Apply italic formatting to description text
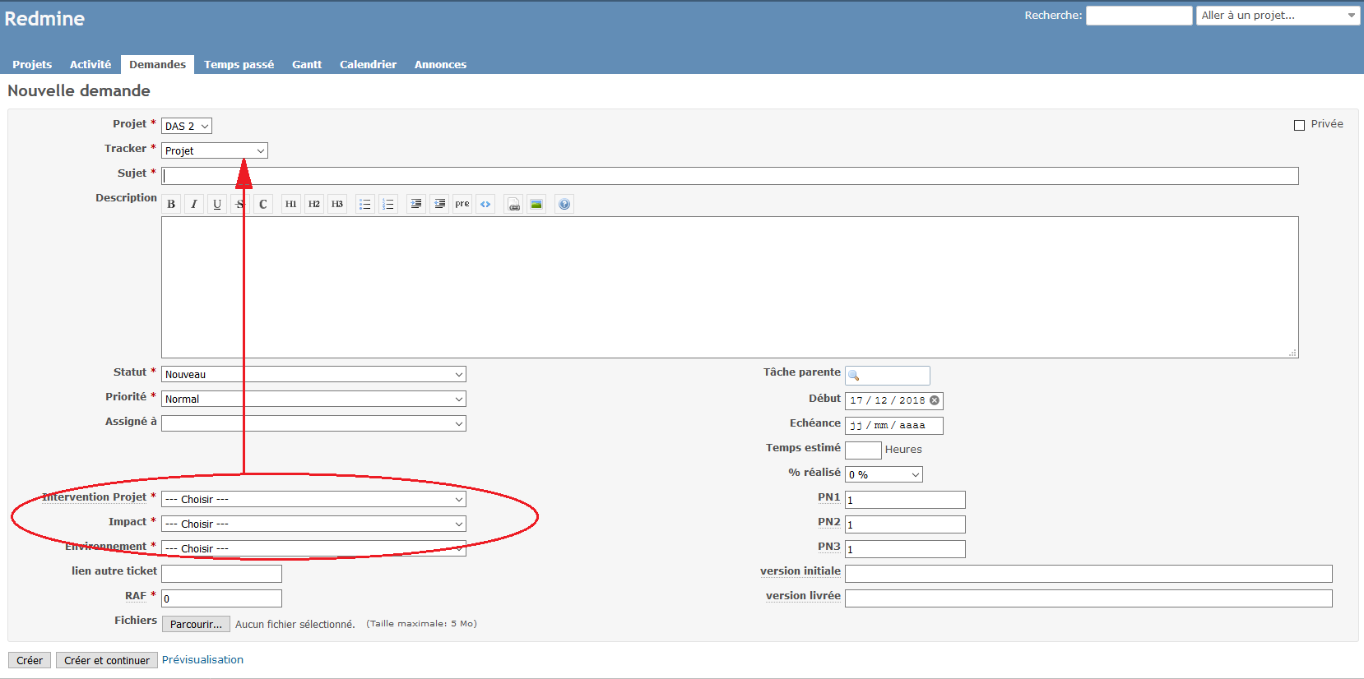The image size is (1364, 679). (194, 204)
